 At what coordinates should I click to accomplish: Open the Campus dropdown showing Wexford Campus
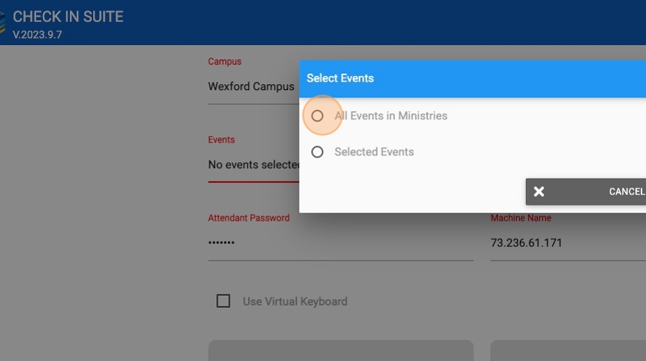[252, 87]
